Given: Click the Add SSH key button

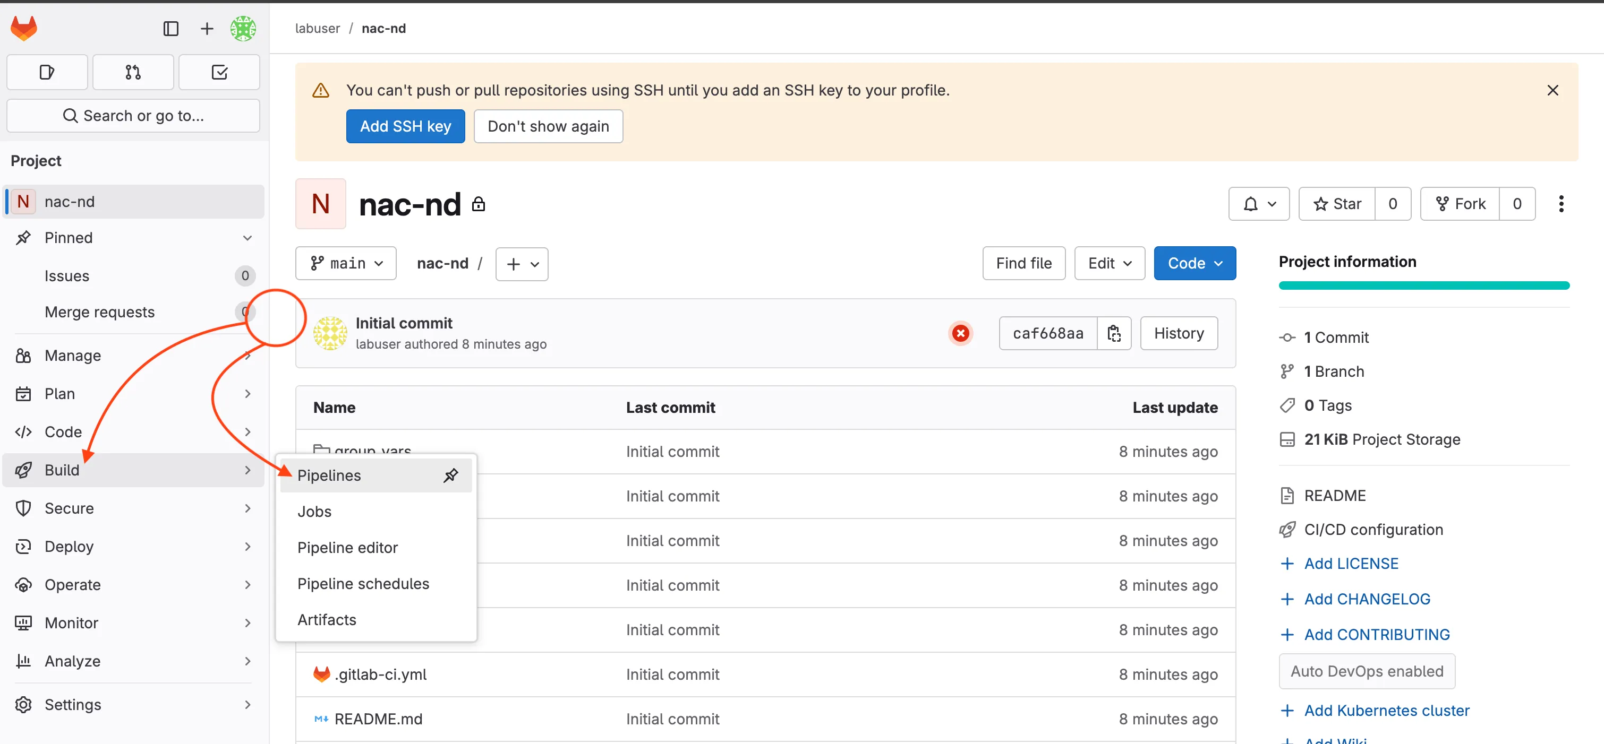Looking at the screenshot, I should point(405,126).
